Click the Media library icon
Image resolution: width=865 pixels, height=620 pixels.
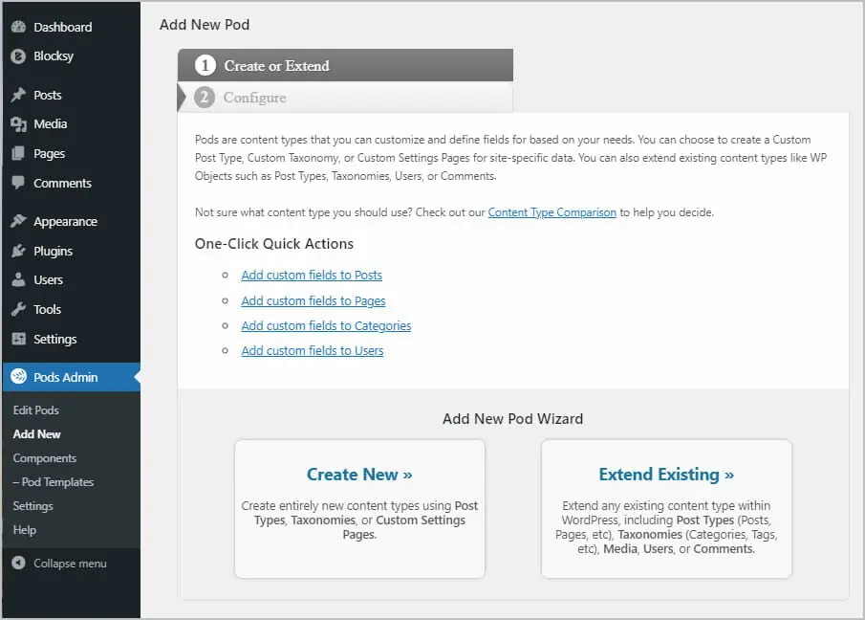point(18,124)
